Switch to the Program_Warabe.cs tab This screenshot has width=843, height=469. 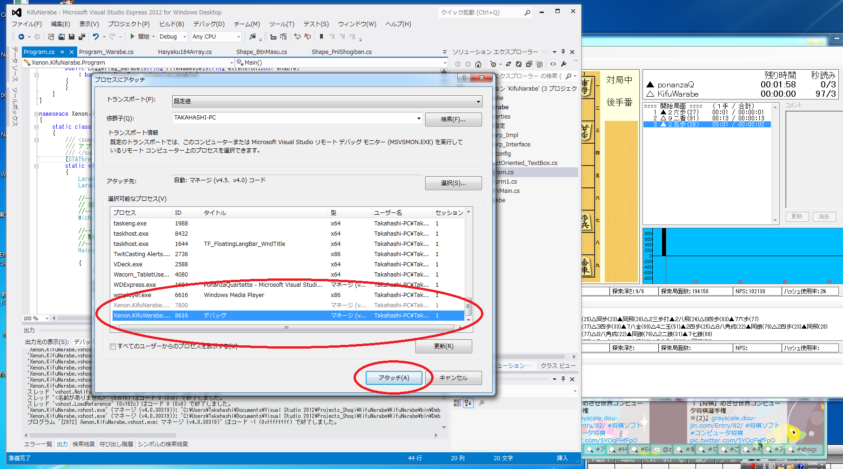(x=106, y=52)
